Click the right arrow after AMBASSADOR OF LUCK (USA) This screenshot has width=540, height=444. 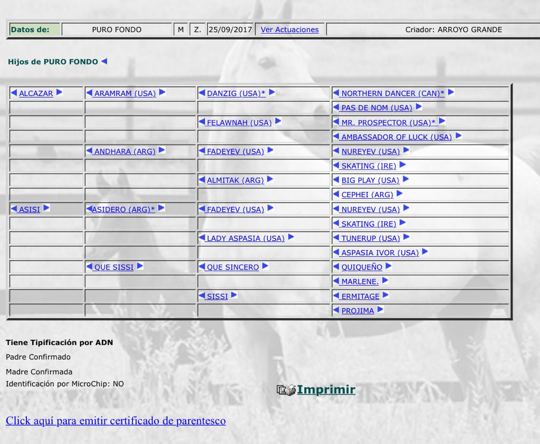point(458,136)
